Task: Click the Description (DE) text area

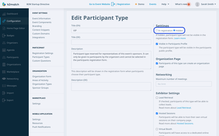Action: pyautogui.click(x=111, y=86)
